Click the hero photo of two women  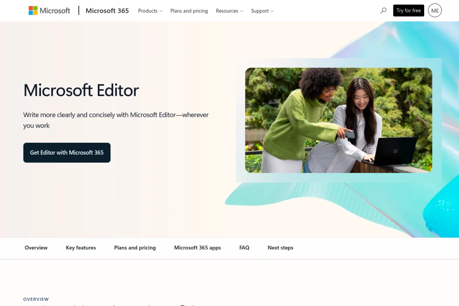339,120
